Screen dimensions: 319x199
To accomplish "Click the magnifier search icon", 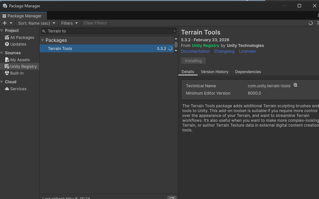I will coord(44,31).
